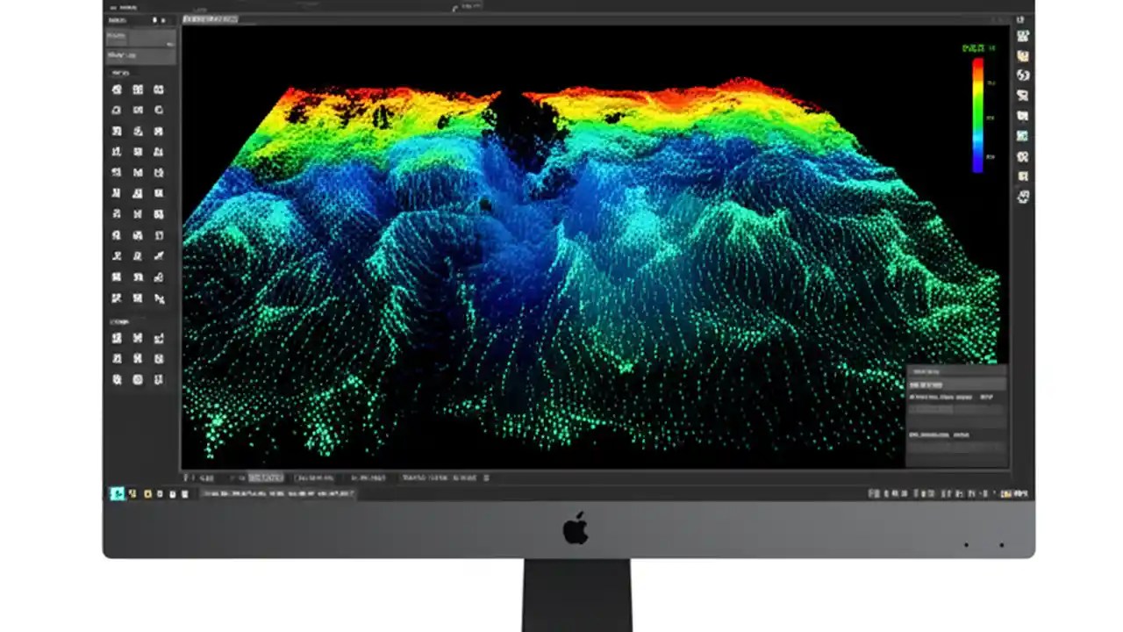The width and height of the screenshot is (1123, 632).
Task: Select the teal play icon in the bottom-left taskbar
Action: [x=117, y=493]
